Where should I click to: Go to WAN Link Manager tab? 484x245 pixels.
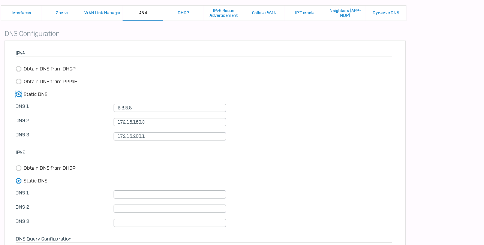102,13
